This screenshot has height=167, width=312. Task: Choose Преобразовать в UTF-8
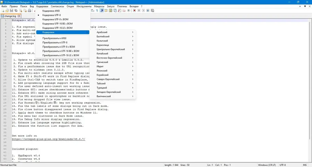[63, 42]
